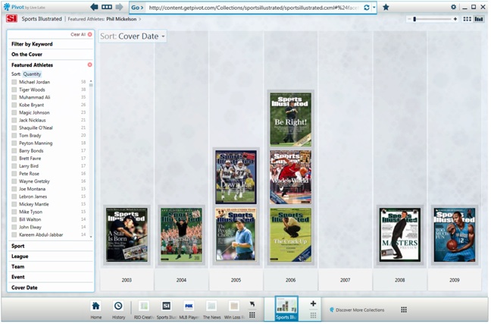Open the RIO Creative collection shortcut
The height and width of the screenshot is (324, 491).
click(144, 310)
